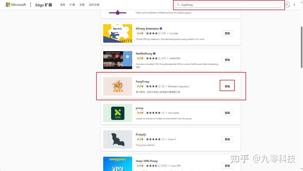
Task: Open the three-dot more options menu
Action: tap(294, 5)
